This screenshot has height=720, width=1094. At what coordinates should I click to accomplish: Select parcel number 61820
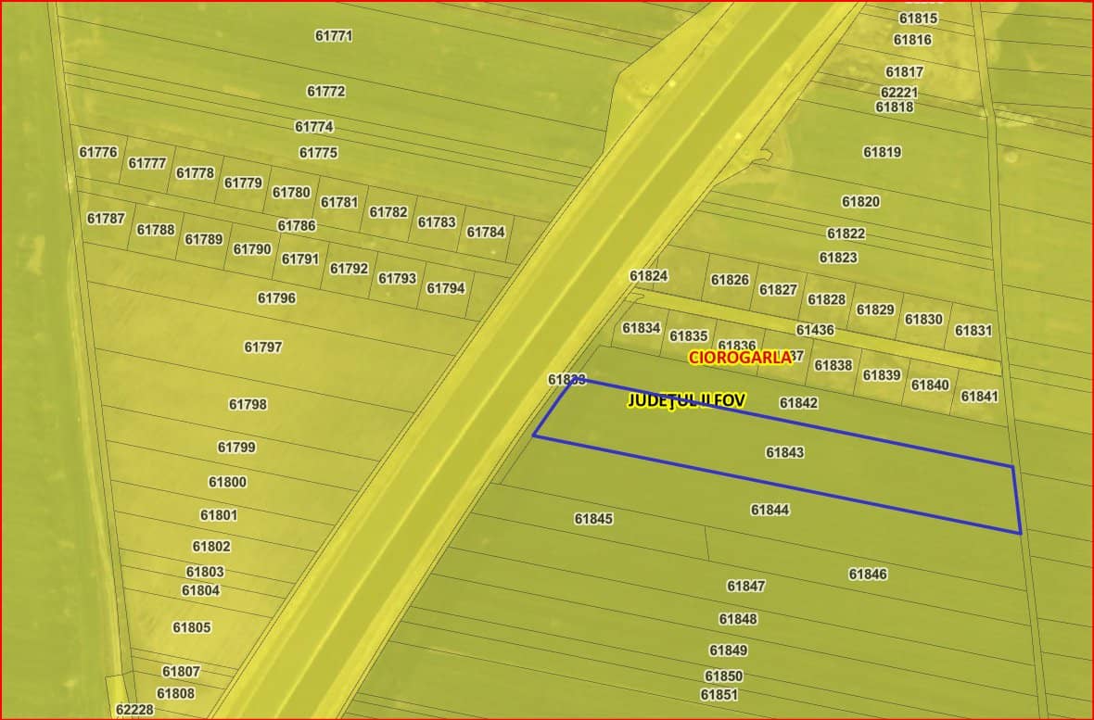click(860, 202)
